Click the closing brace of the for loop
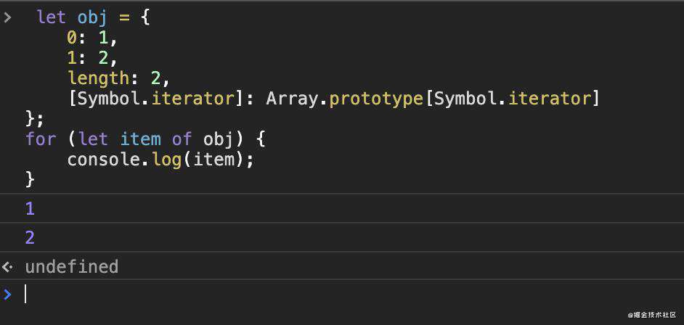Viewport: 684px width, 325px height. tap(30, 180)
